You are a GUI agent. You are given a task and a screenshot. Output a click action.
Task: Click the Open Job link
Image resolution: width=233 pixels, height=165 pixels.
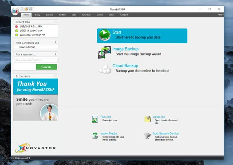[159, 117]
